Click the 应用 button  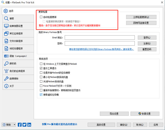[x=156, y=125]
